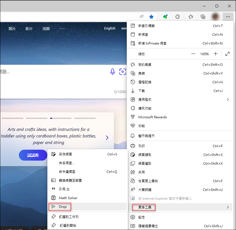Open the Favorites list toolbar icon
Screen dimensions: 236x230
[x=191, y=16]
